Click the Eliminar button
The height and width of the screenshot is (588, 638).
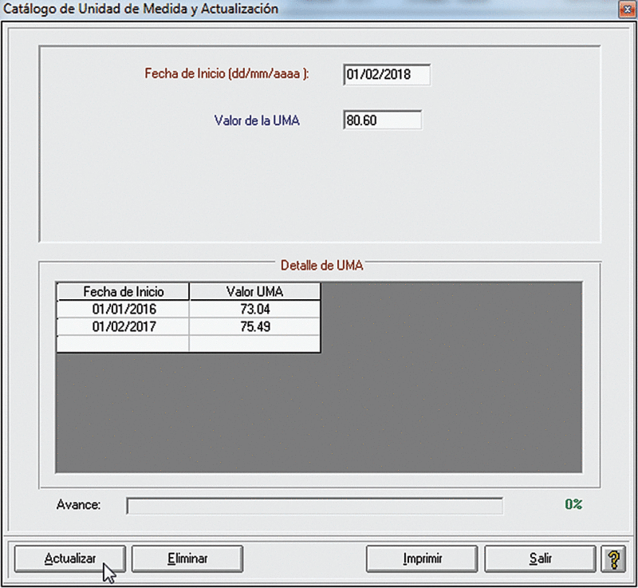tap(187, 558)
